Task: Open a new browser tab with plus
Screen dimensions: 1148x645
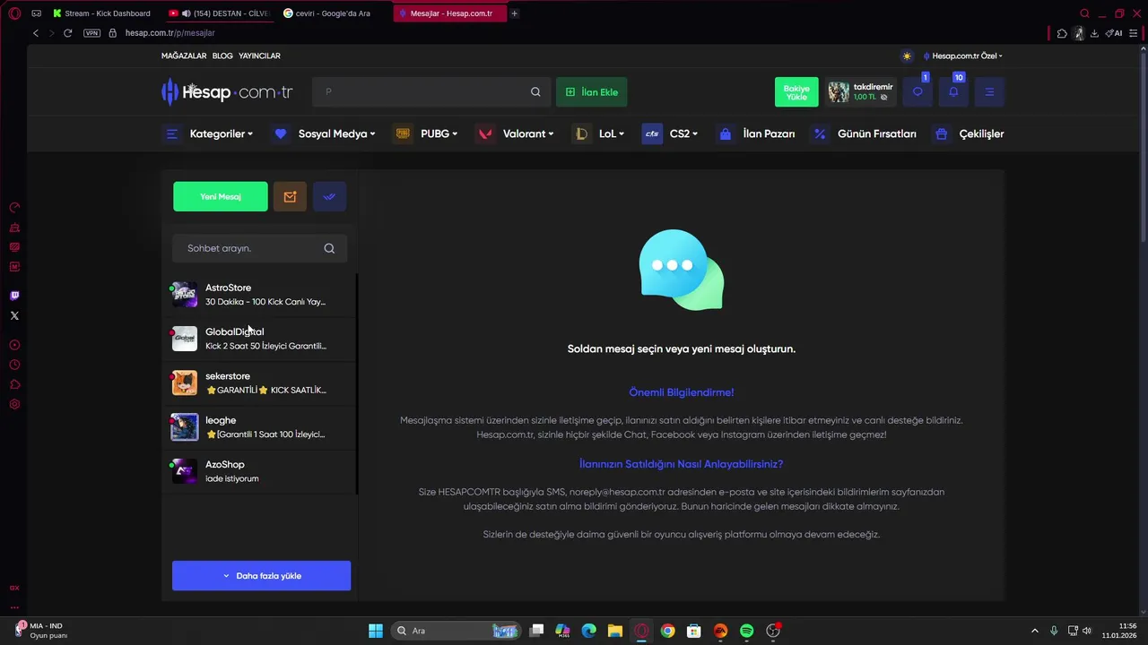Action: [x=514, y=13]
